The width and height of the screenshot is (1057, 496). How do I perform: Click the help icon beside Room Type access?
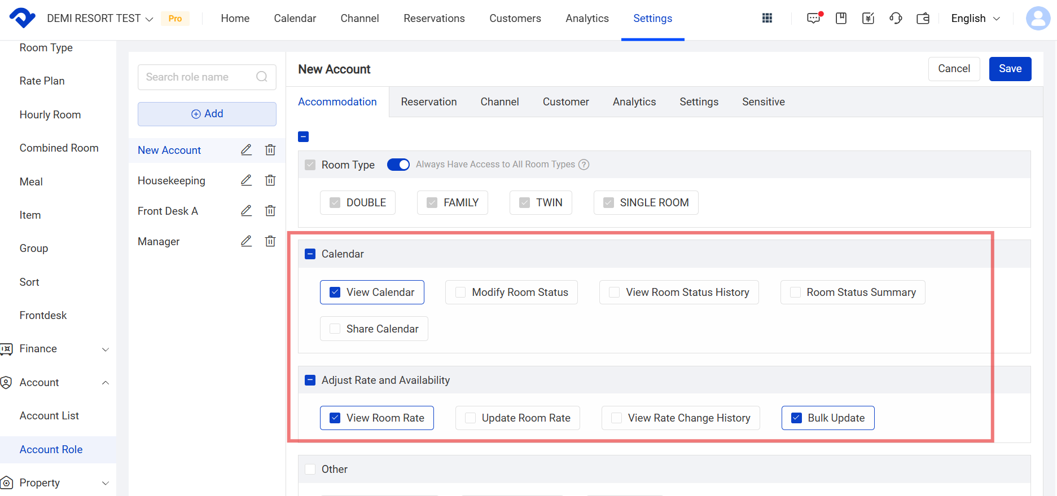(584, 165)
